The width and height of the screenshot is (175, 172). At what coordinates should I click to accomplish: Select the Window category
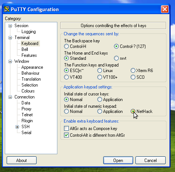tap(22, 61)
